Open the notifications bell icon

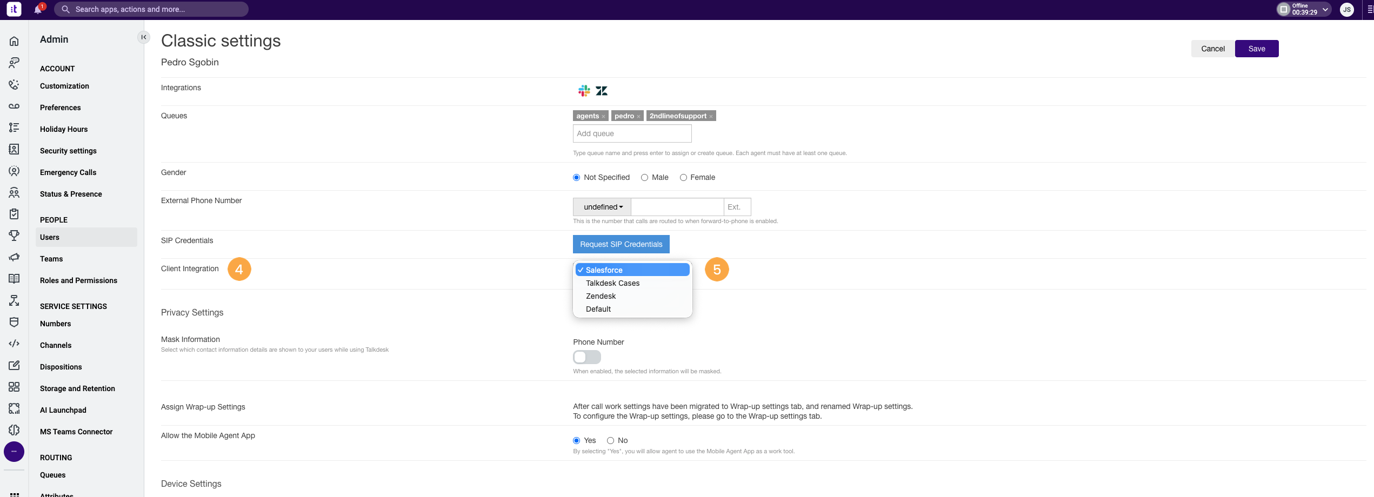38,9
